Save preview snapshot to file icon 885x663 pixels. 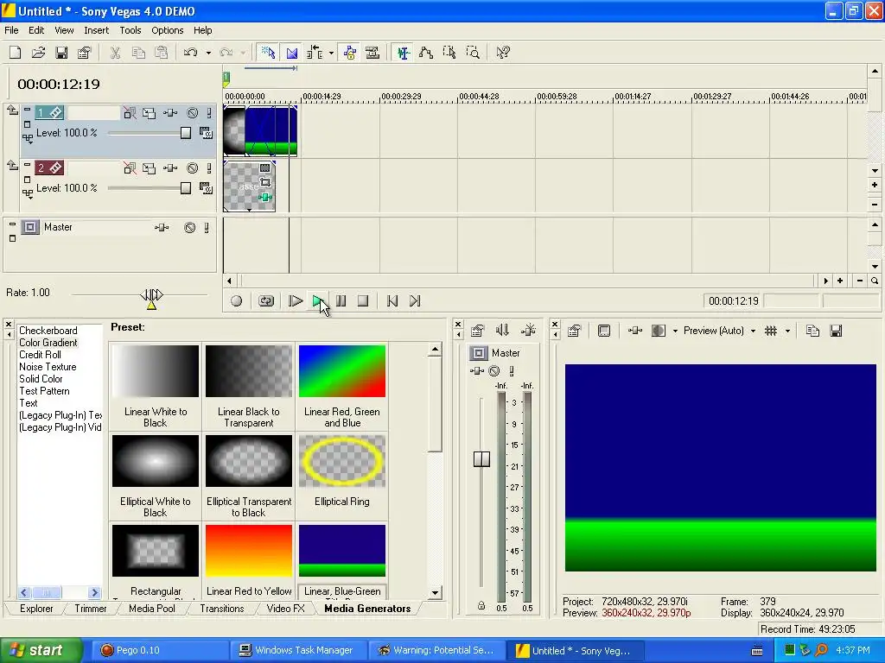(836, 331)
